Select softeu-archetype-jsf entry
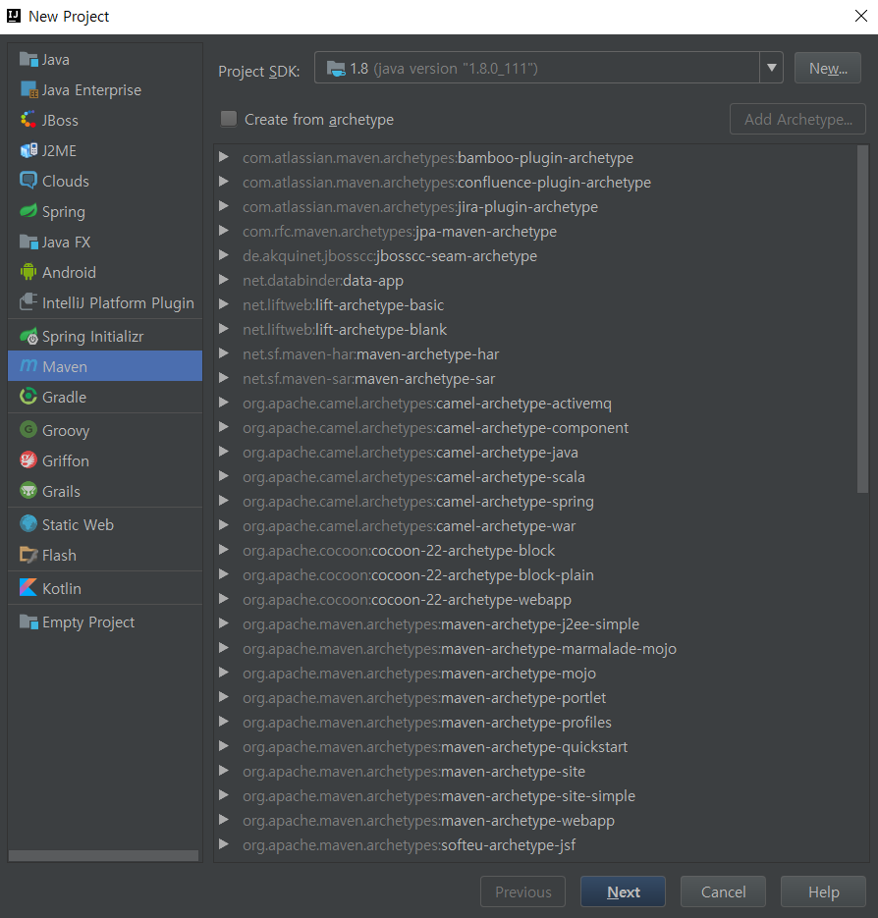The height and width of the screenshot is (918, 878). pyautogui.click(x=410, y=845)
